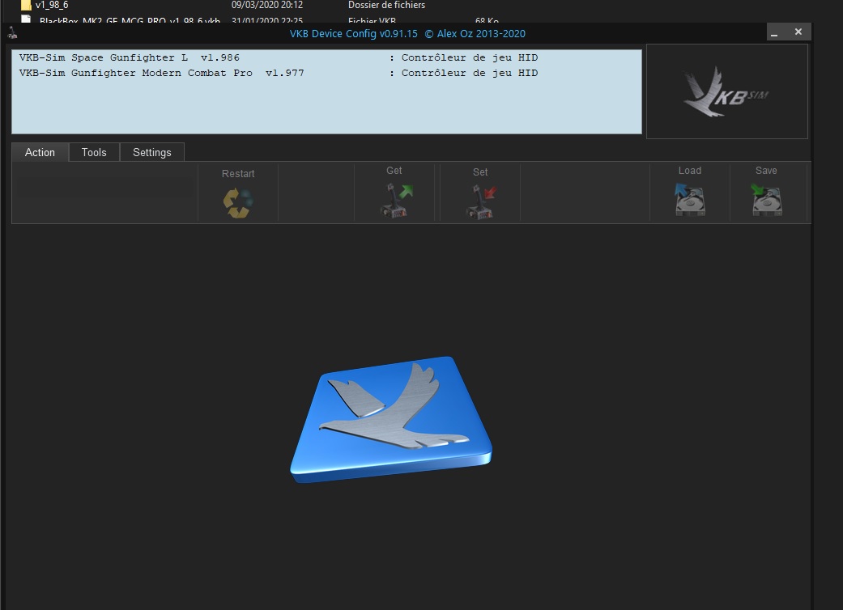The width and height of the screenshot is (843, 610).
Task: Click the Save label text
Action: click(x=766, y=170)
